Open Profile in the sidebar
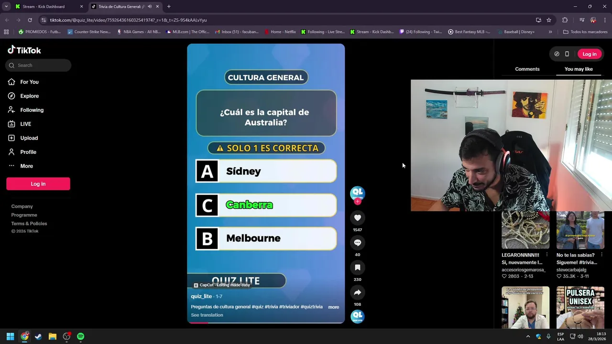Viewport: 612px width, 344px height. 28,152
